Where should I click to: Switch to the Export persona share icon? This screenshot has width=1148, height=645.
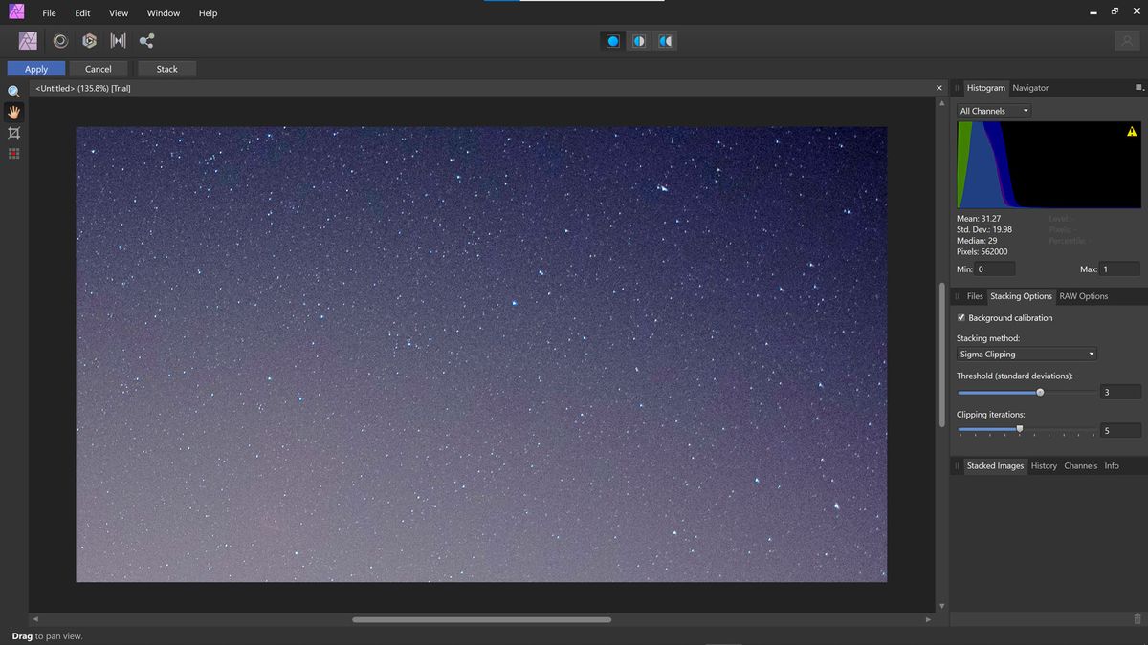(147, 40)
